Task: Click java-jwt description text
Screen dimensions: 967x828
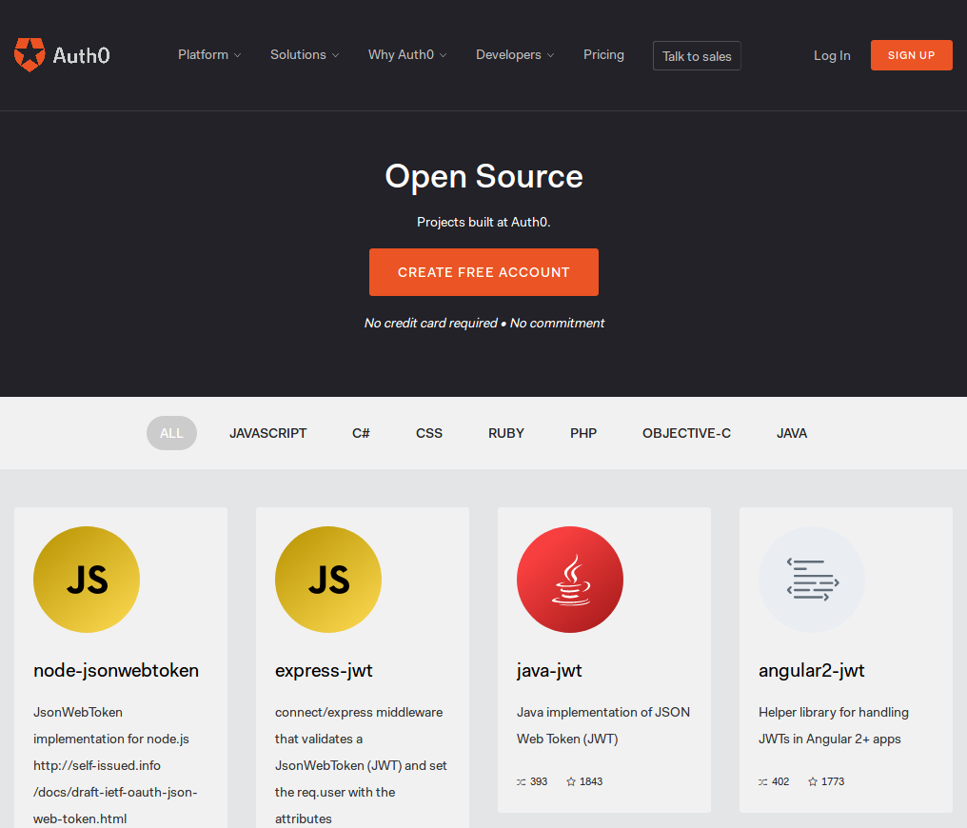Action: [603, 725]
